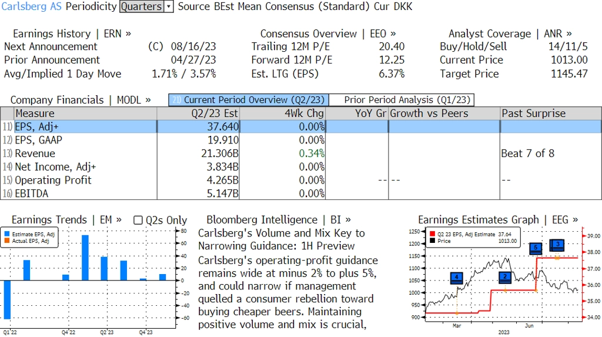The image size is (602, 337).
Task: Click the black Price legend swatch
Action: pyautogui.click(x=432, y=241)
